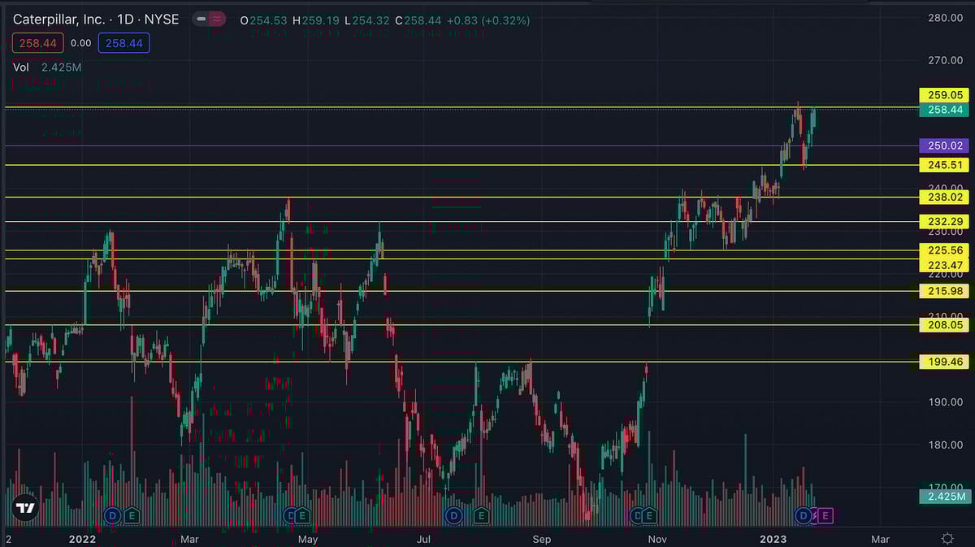Select the 225.56 yellow price label
The image size is (975, 547).
click(943, 250)
